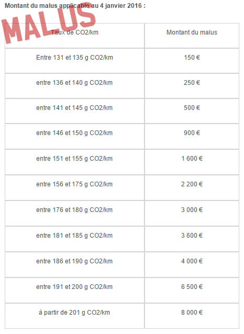Image resolution: width=244 pixels, height=334 pixels.
Task: Select the 'entre 151 et 155 g CO2/km' cell
Action: pyautogui.click(x=74, y=162)
